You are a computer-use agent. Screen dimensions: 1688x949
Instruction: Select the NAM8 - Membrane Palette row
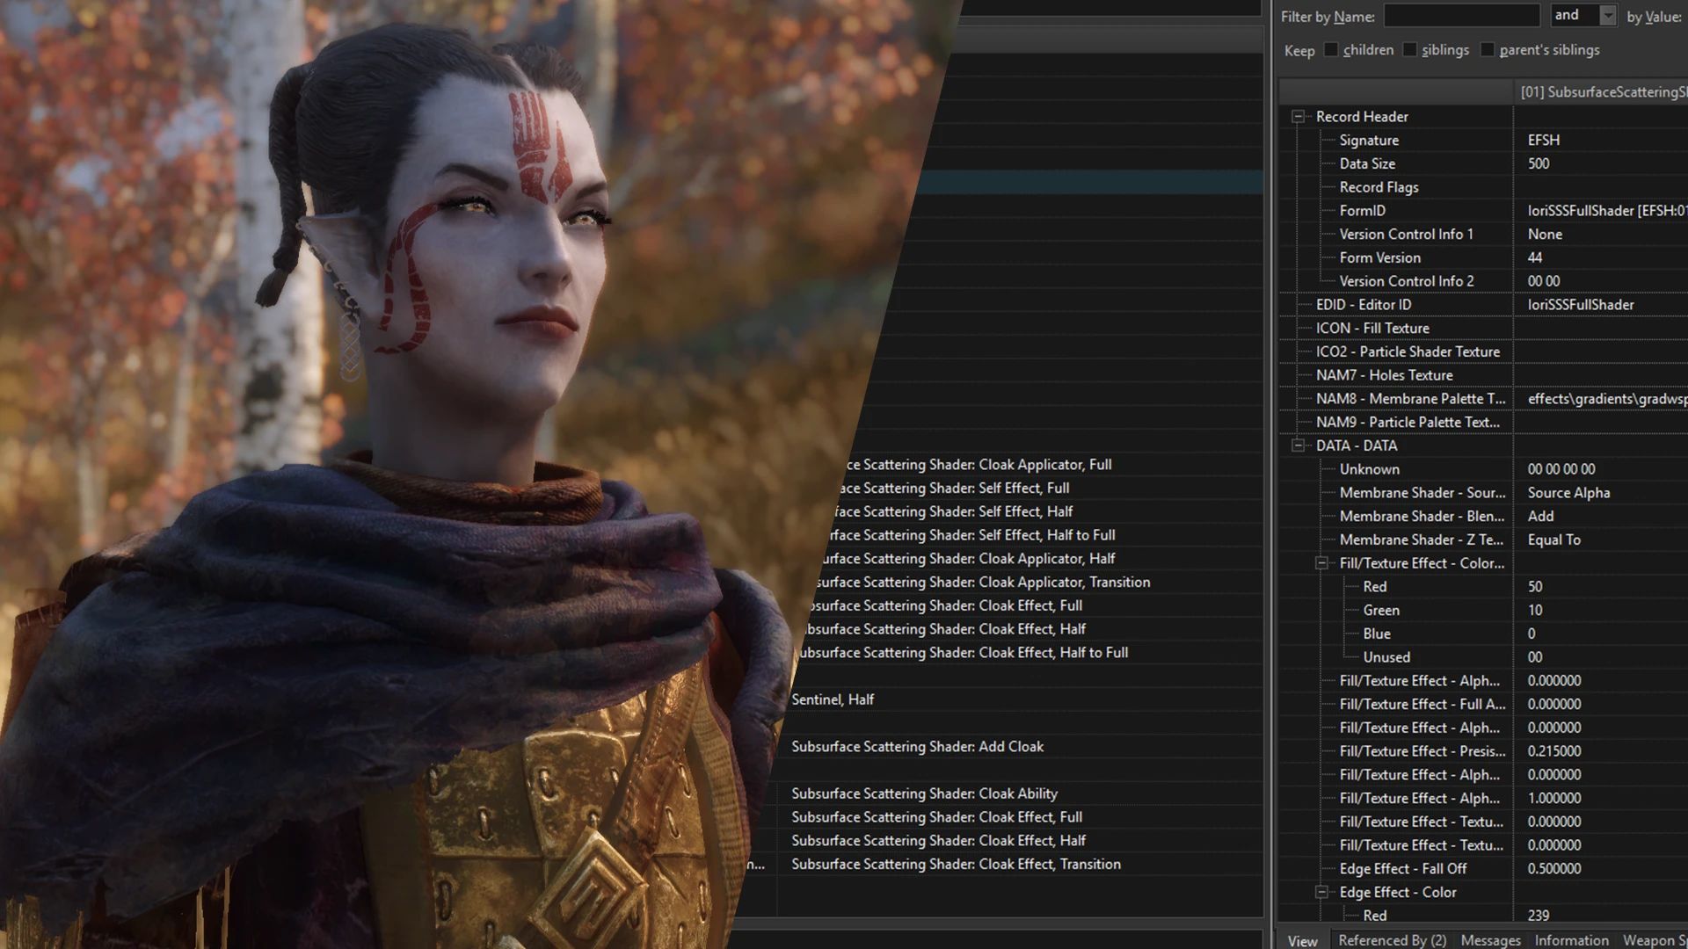1410,399
